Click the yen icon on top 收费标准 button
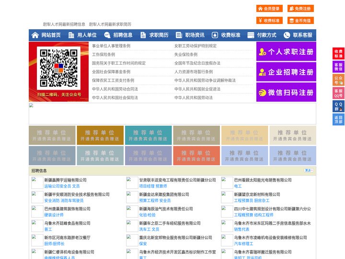The height and width of the screenshot is (259, 345). [x=261, y=21]
